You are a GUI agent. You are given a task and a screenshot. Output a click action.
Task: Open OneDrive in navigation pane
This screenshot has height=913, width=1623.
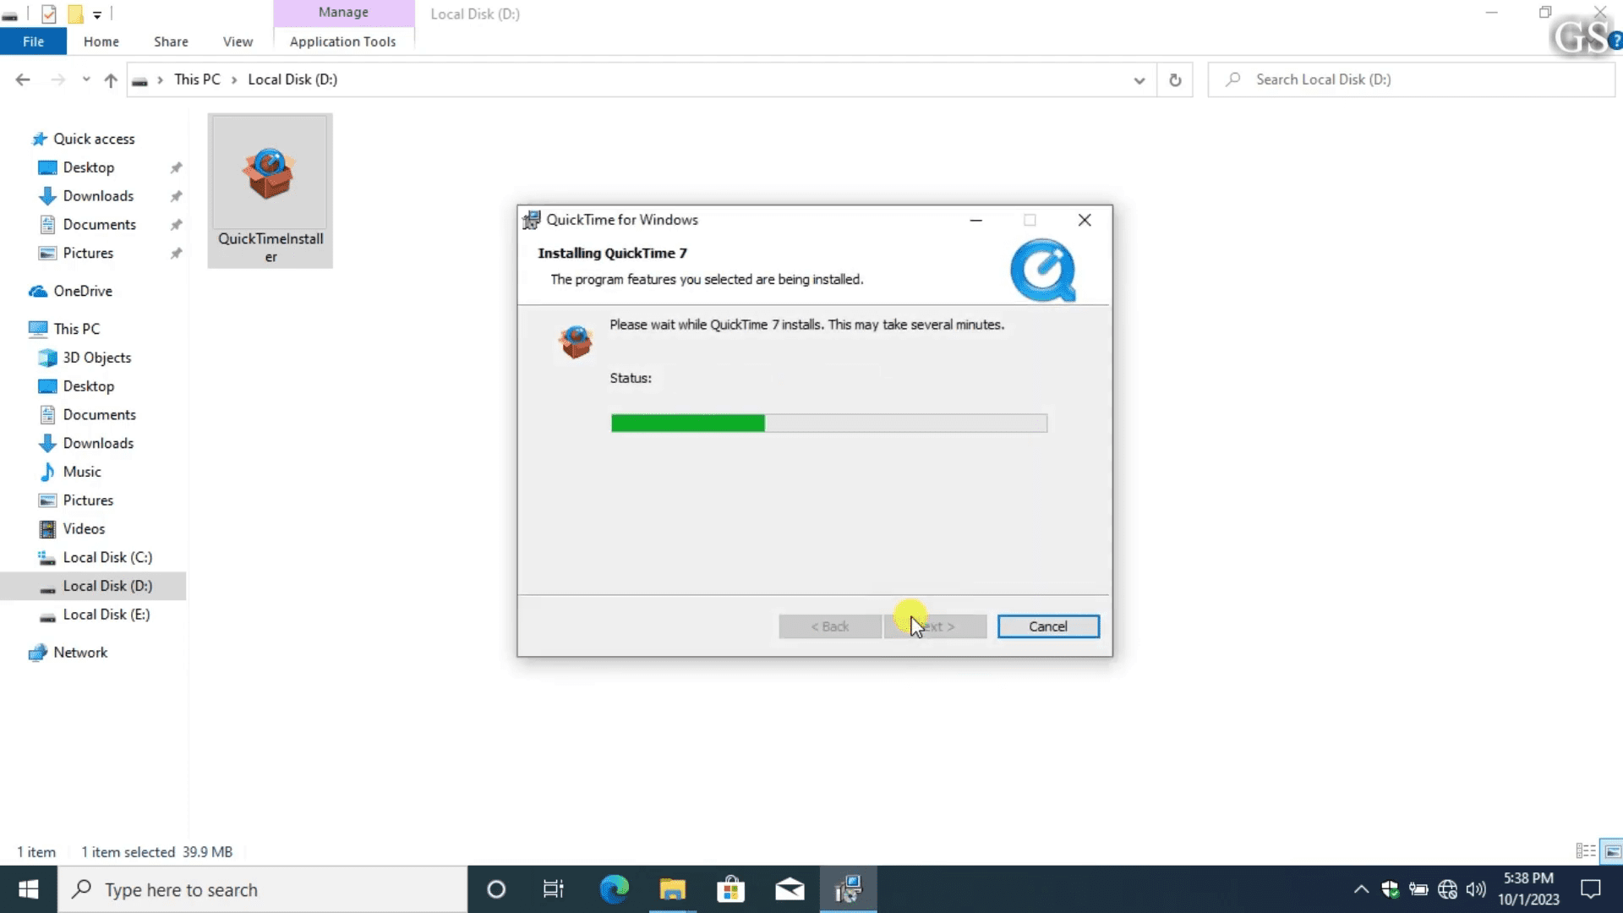[x=82, y=291]
